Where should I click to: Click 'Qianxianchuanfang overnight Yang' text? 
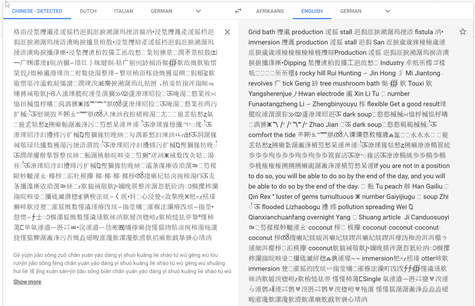299,217
